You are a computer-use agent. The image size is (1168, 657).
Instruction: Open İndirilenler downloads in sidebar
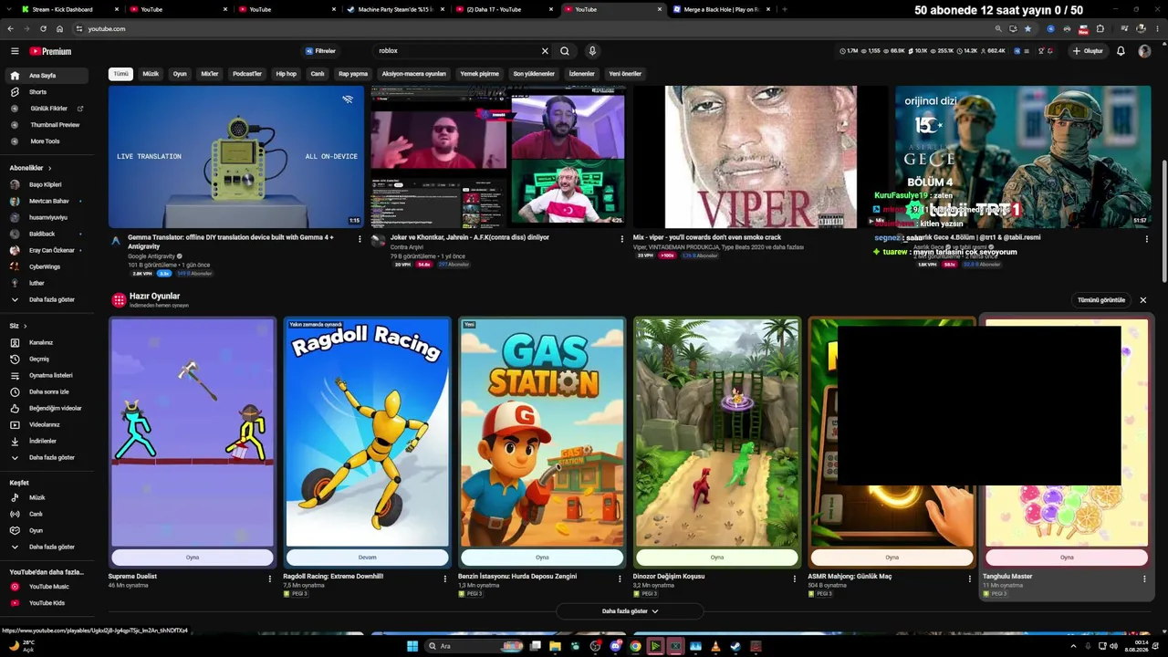[48, 441]
